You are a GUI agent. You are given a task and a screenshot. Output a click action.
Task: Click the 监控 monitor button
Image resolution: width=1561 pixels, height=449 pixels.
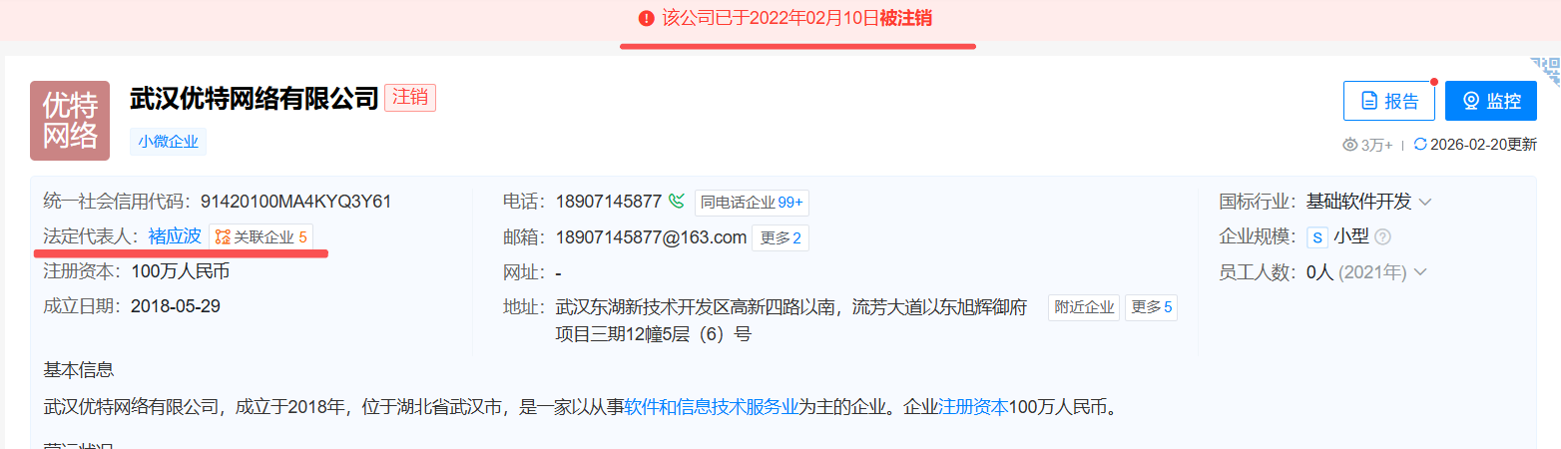(x=1491, y=101)
